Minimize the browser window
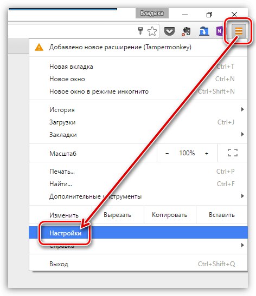 click(x=185, y=15)
